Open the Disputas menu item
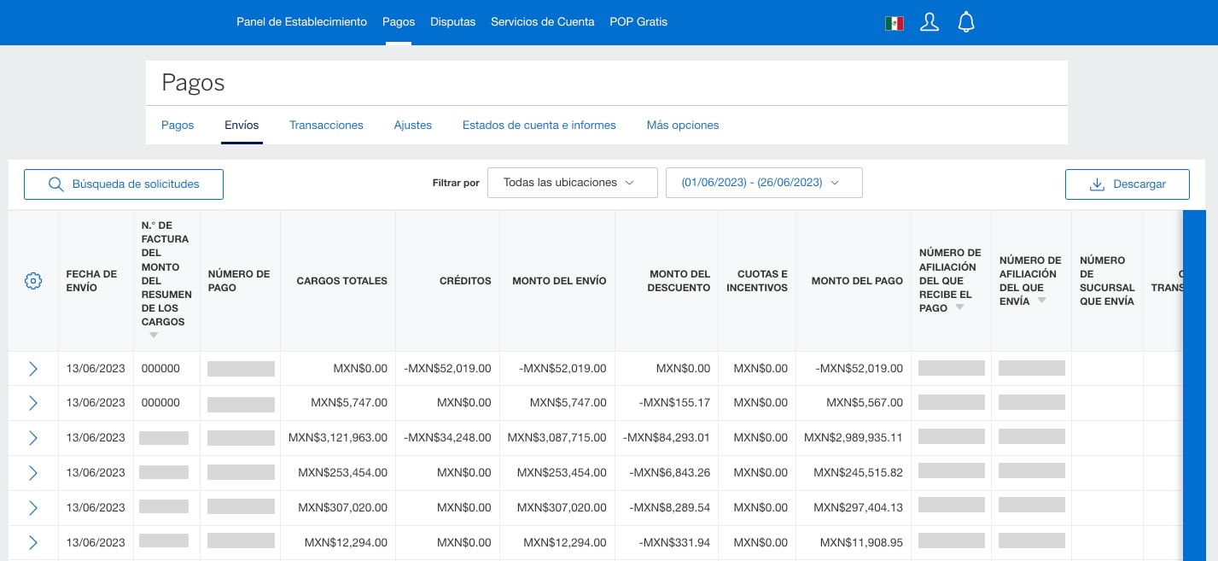1218x561 pixels. [x=452, y=22]
